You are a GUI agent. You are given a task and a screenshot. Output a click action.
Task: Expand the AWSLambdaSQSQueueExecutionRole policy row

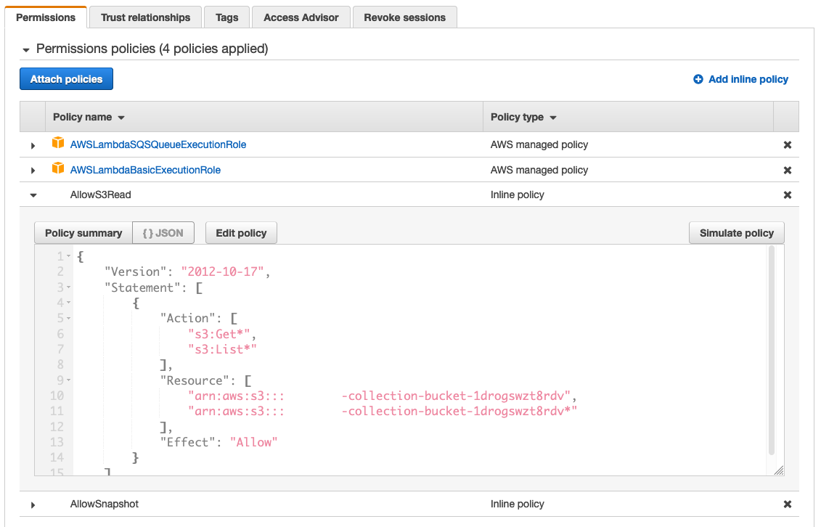(33, 145)
